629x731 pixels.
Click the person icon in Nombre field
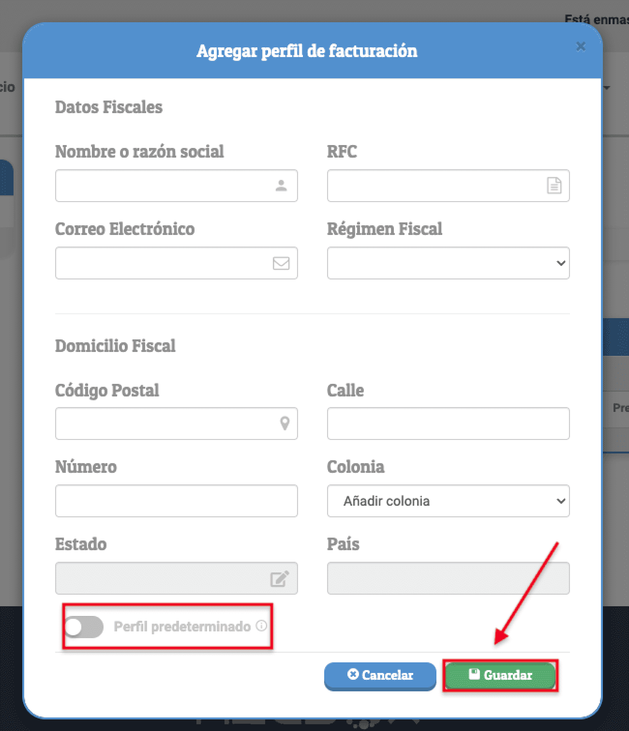[x=281, y=186]
